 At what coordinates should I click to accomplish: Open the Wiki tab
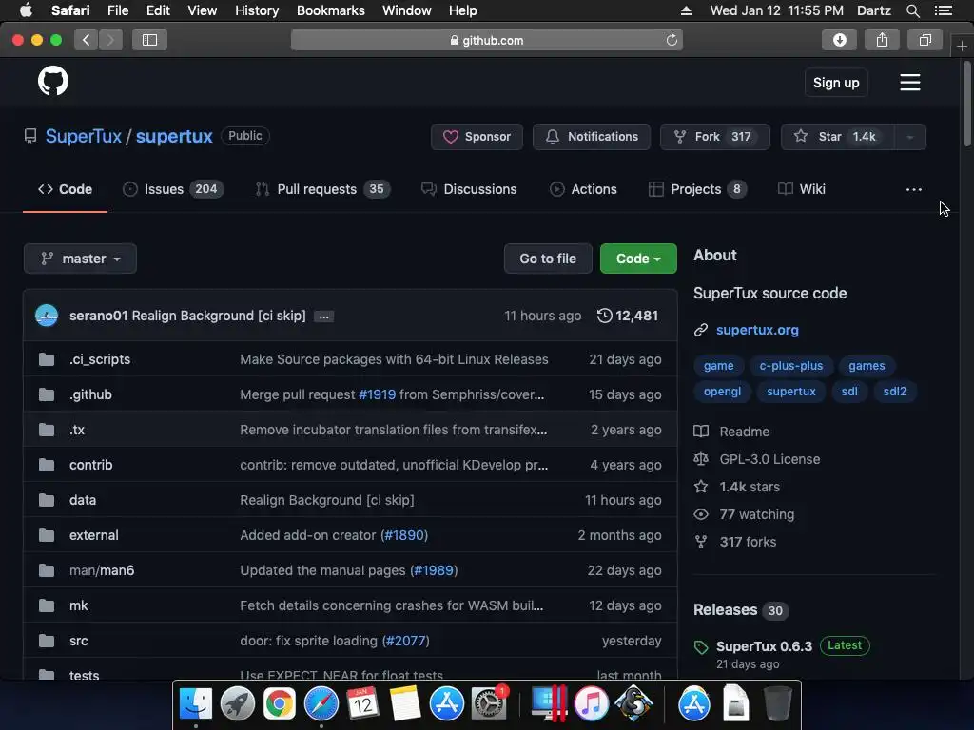click(x=801, y=189)
